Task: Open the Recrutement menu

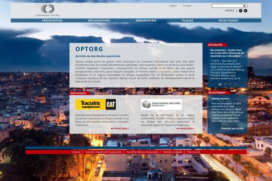Action: (228, 20)
